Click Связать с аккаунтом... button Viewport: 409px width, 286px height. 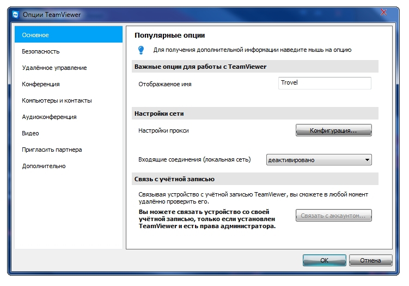pos(334,216)
